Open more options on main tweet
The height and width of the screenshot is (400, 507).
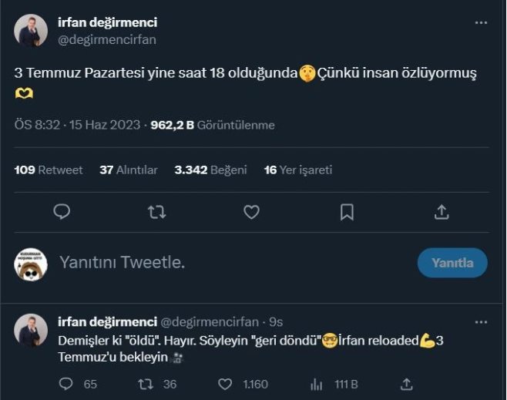481,23
